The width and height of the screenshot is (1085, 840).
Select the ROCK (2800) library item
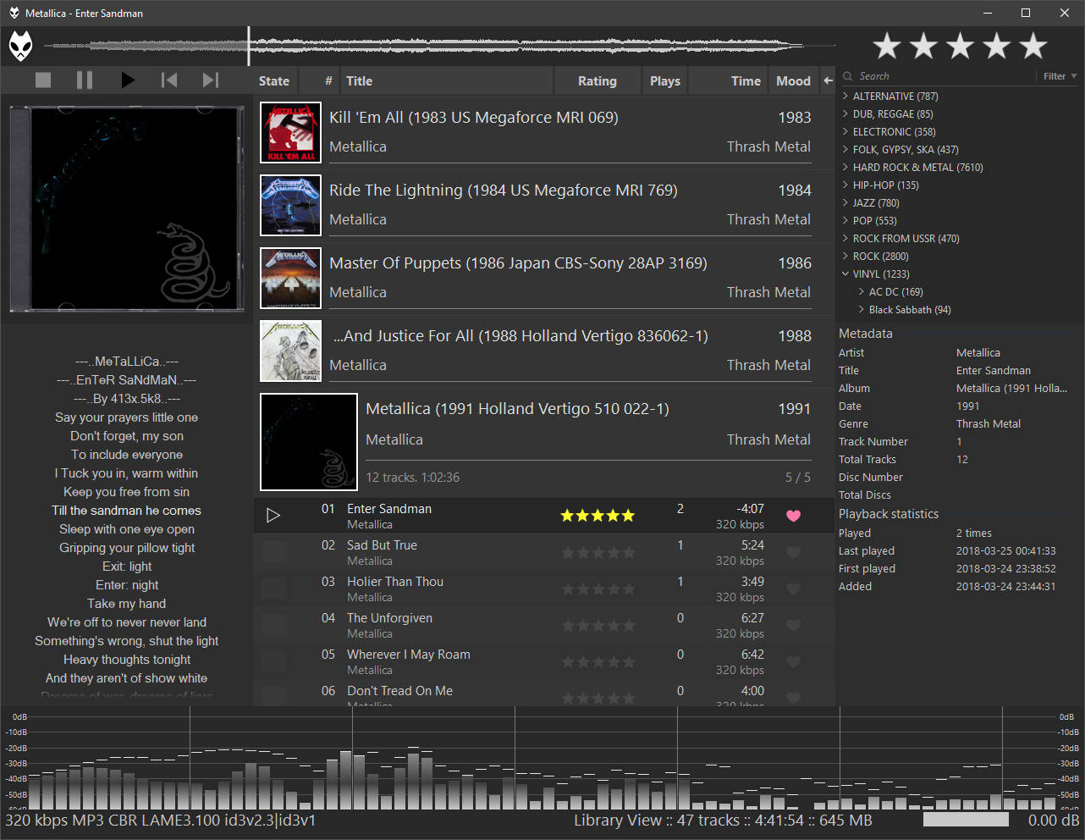coord(880,256)
